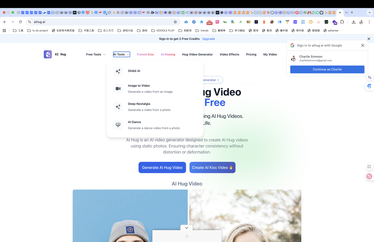Screen dimensions: 374x242
Task: Open the Chrome extensions puzzle icon
Action: coord(342,22)
